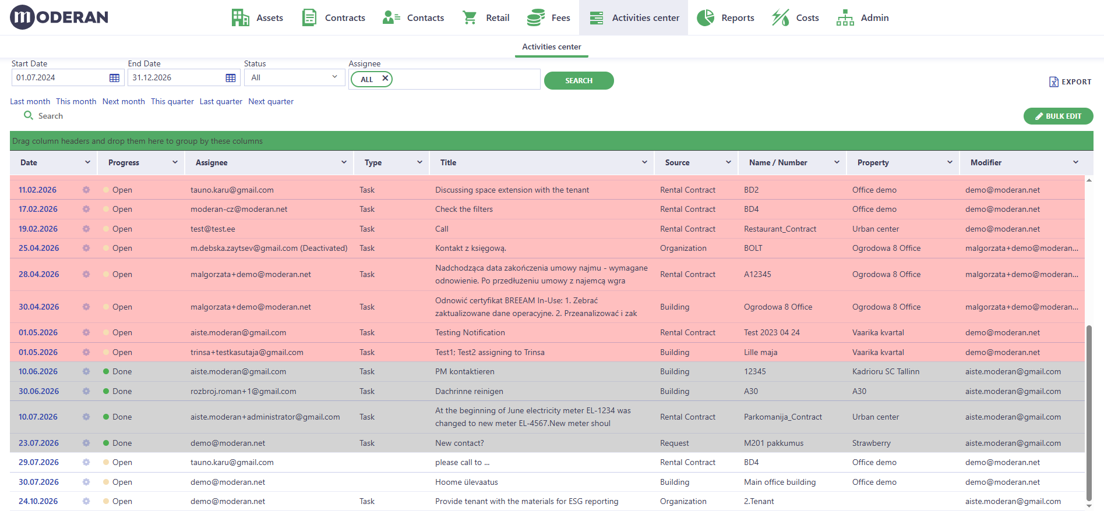Remove the ALL assignee chip
Screen dimensions: 1104x511
click(x=385, y=78)
